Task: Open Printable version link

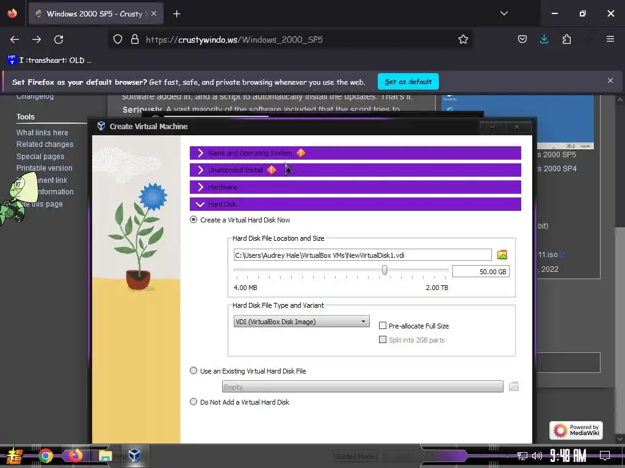Action: coord(44,168)
